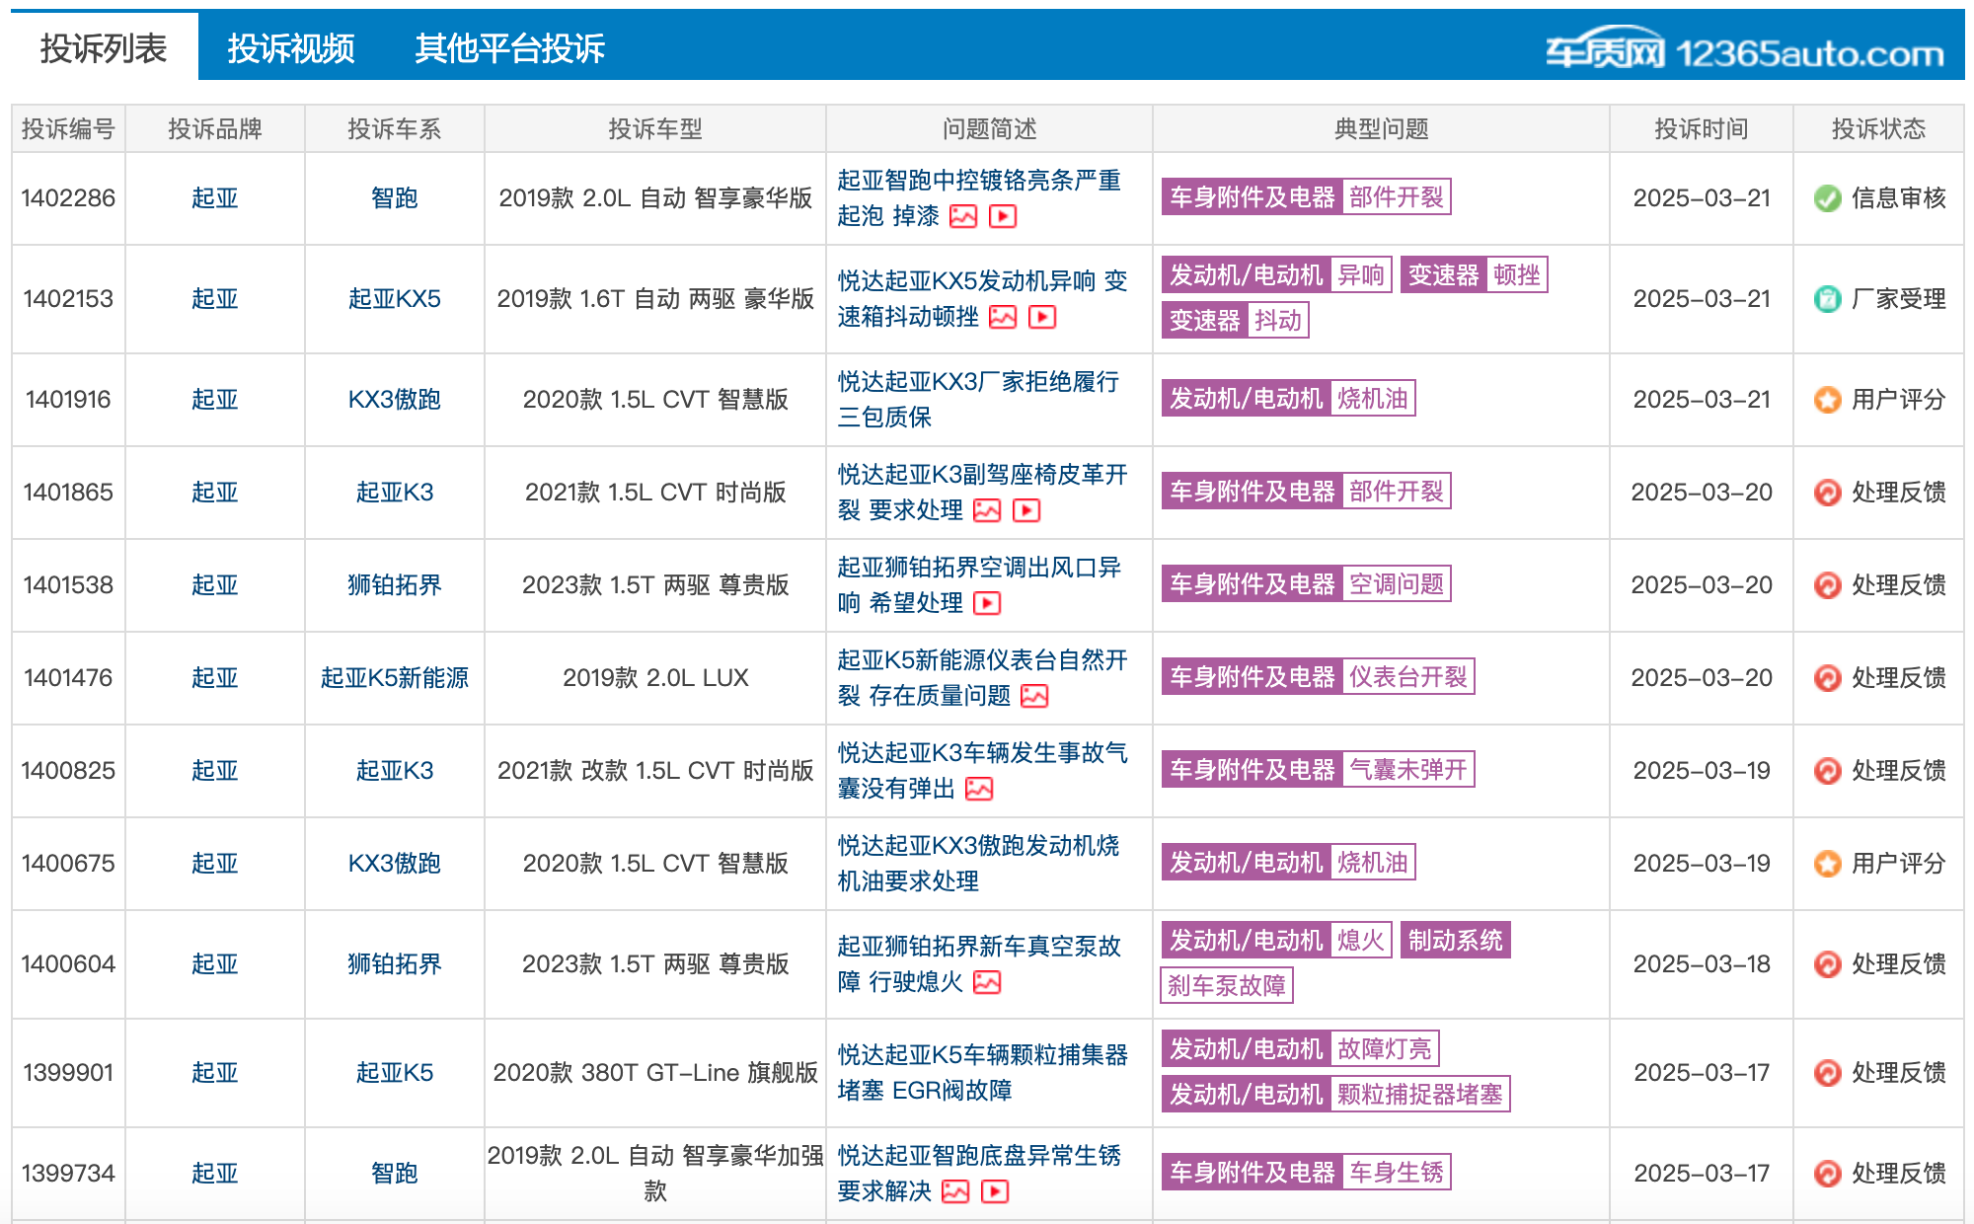The image size is (1974, 1224).
Task: Open 起亚KX5 series link
Action: (x=394, y=299)
